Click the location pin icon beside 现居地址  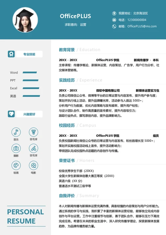pos(114,13)
